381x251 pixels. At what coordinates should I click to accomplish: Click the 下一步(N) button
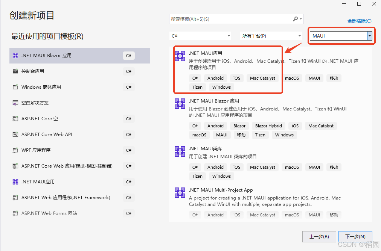355,236
